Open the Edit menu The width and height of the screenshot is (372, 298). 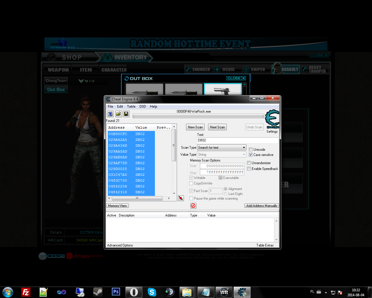(x=120, y=107)
